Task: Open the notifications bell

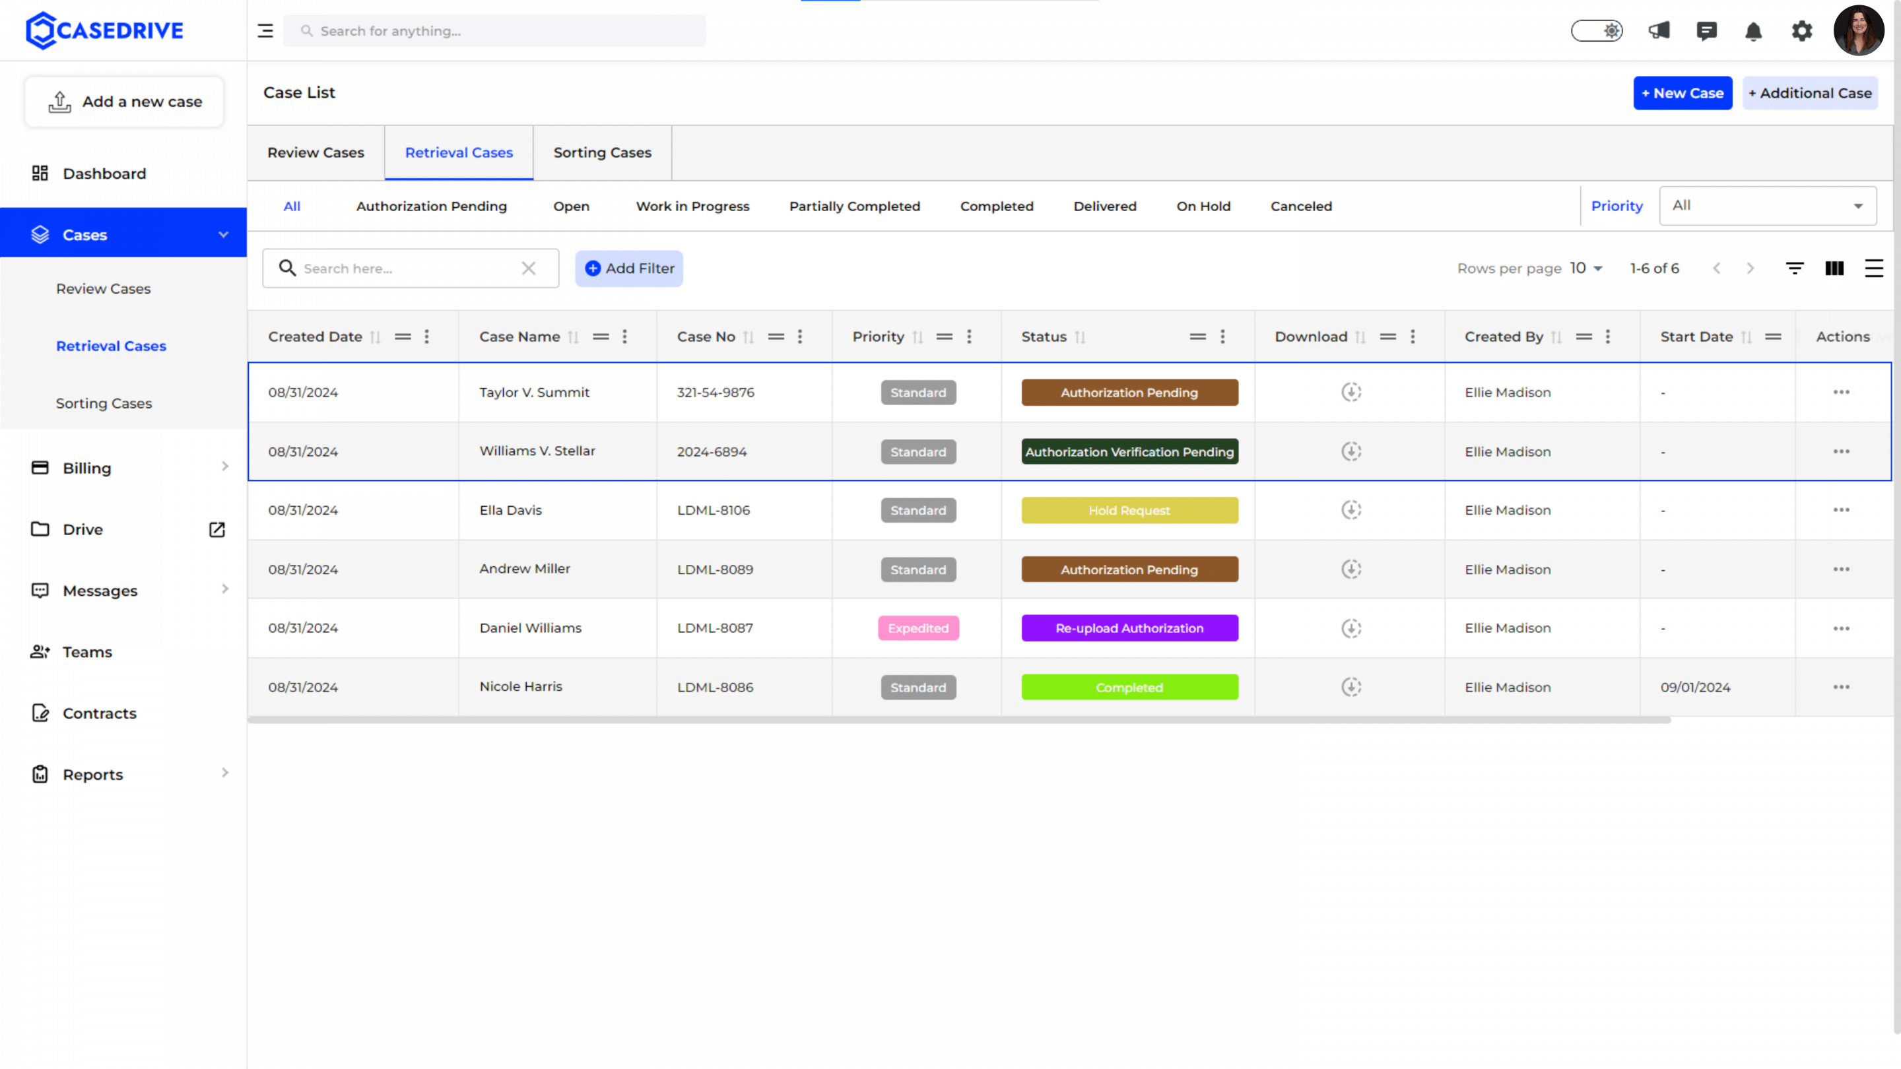Action: tap(1753, 31)
